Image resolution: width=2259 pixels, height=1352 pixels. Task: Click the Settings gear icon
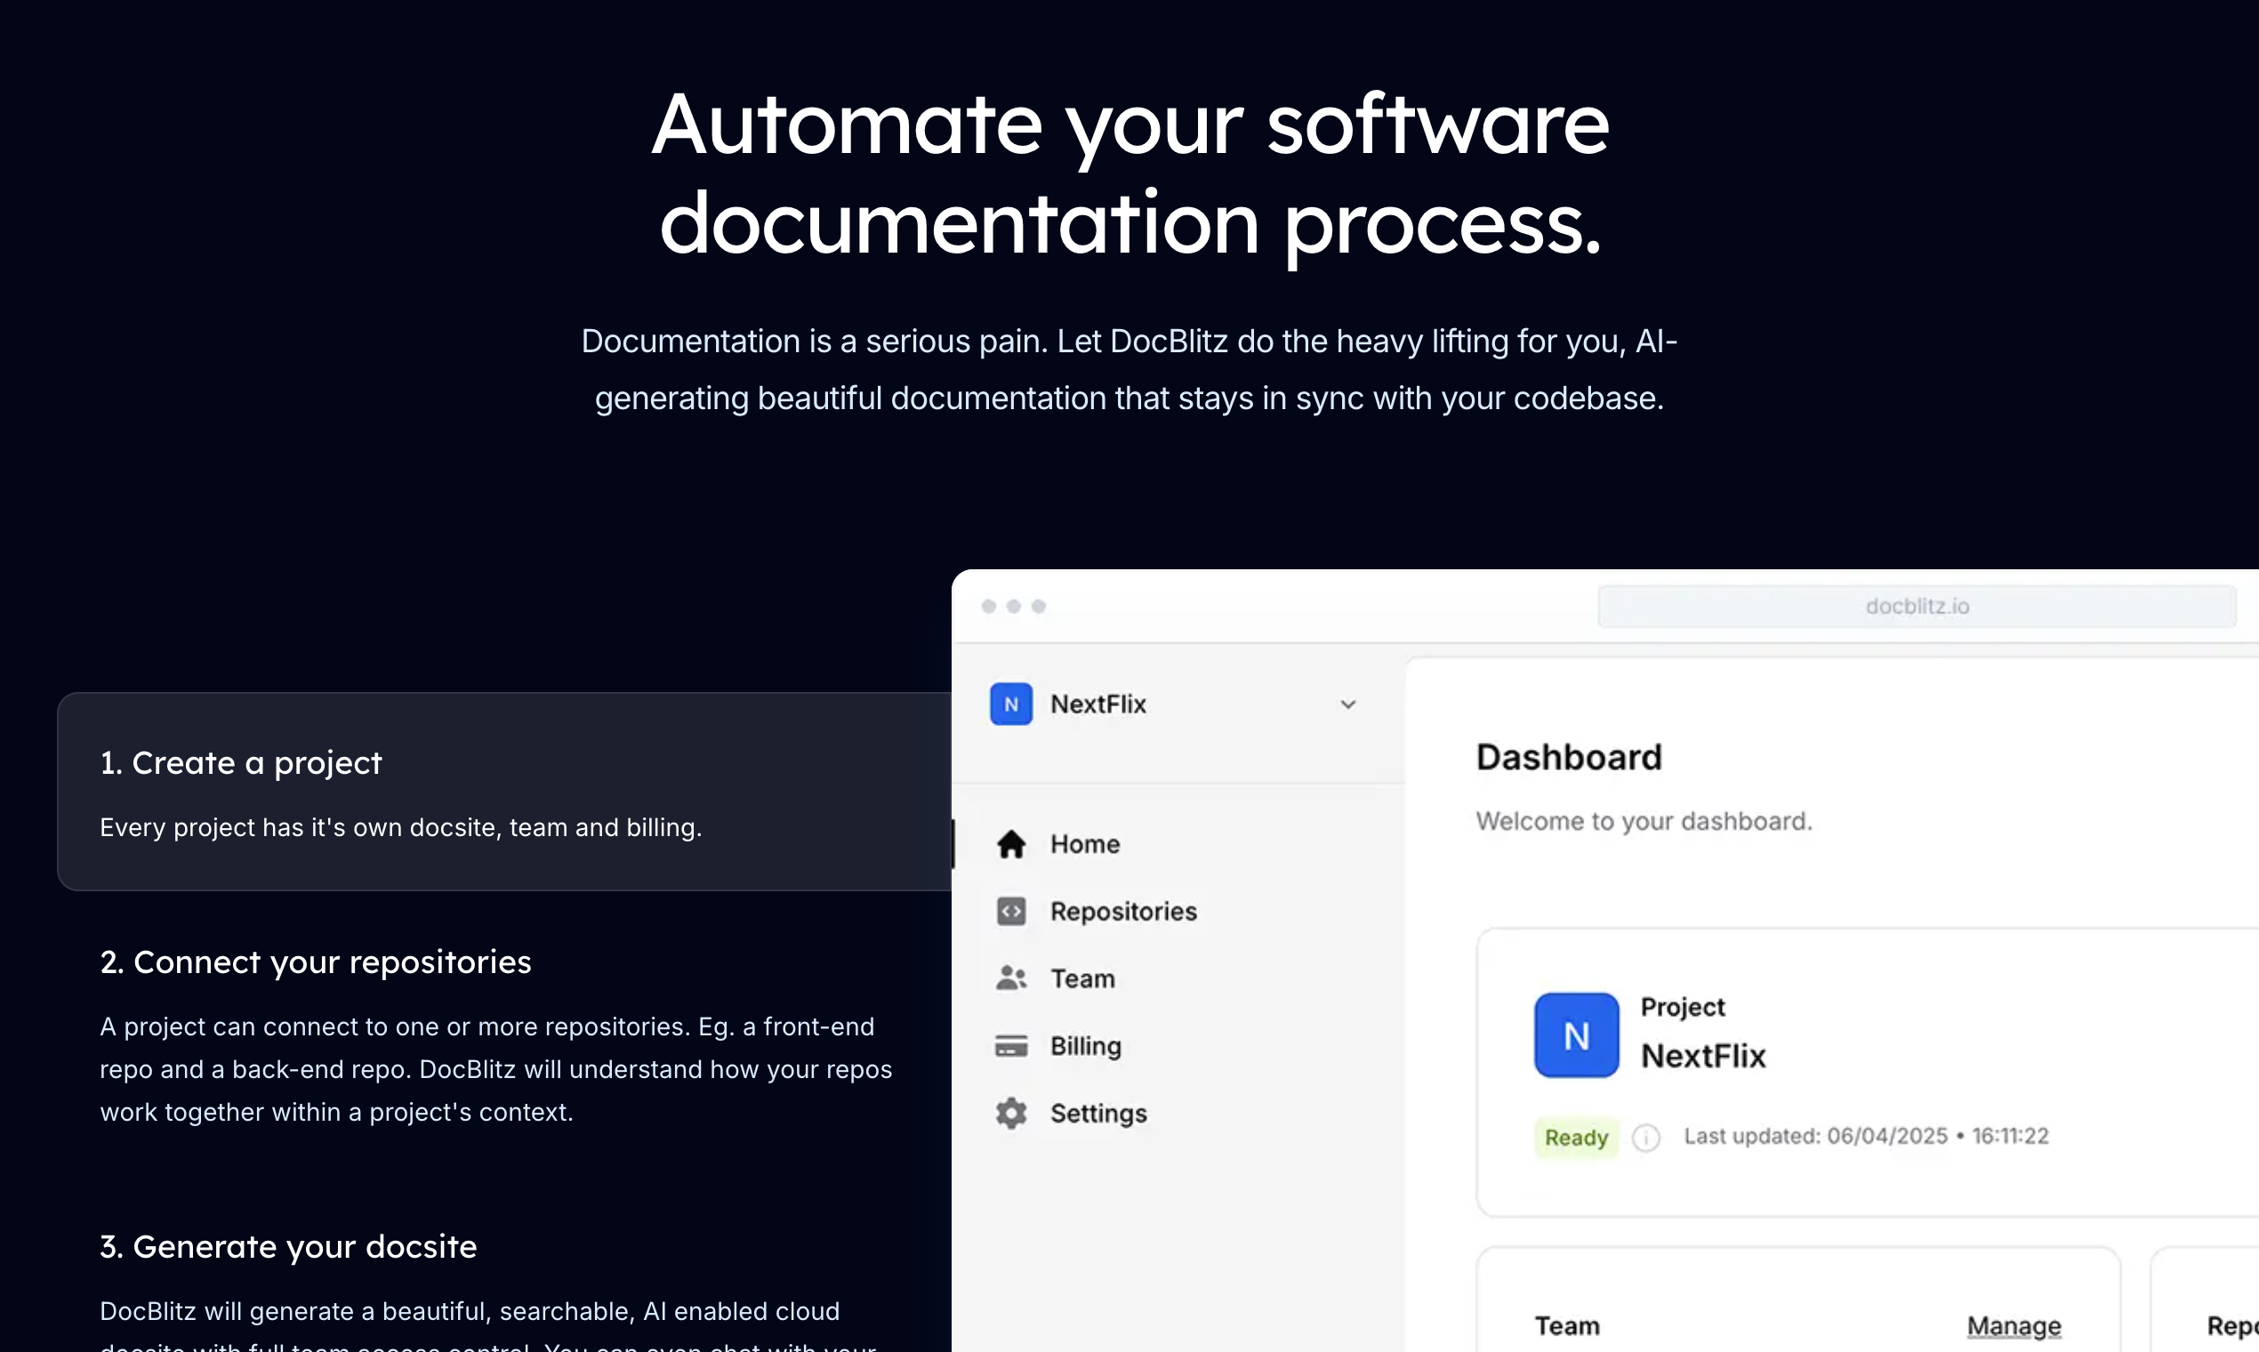coord(1011,1114)
